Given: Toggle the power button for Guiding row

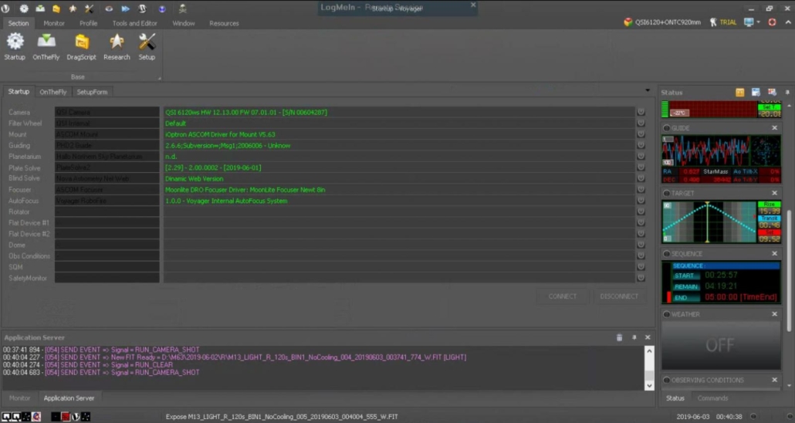Looking at the screenshot, I should [x=641, y=146].
